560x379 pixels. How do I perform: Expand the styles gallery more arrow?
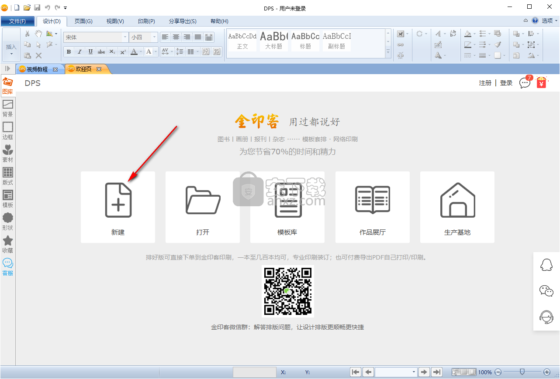coord(388,52)
